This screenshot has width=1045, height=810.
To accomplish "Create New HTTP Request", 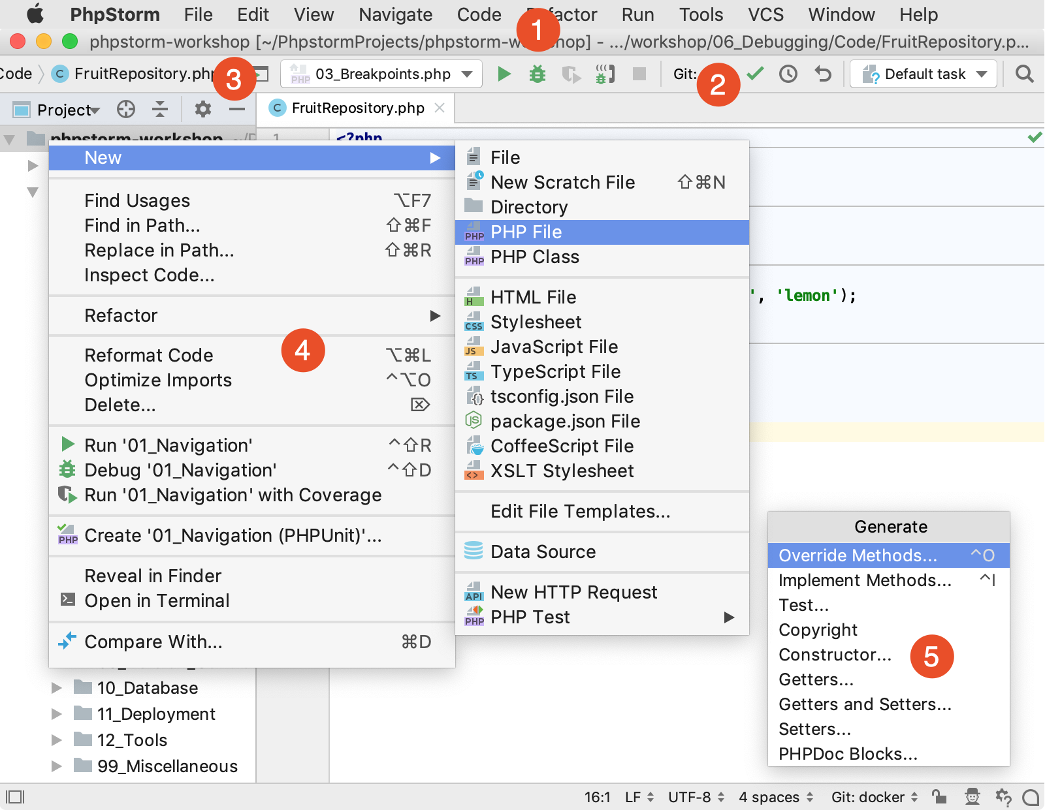I will [602, 593].
